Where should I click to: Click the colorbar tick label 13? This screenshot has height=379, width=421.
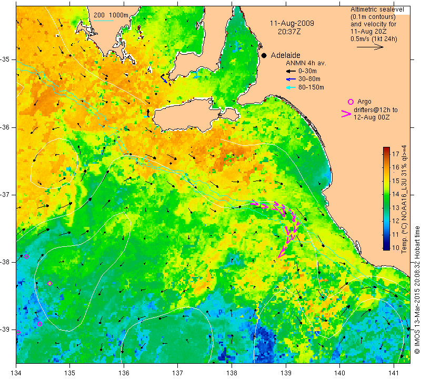pos(396,207)
